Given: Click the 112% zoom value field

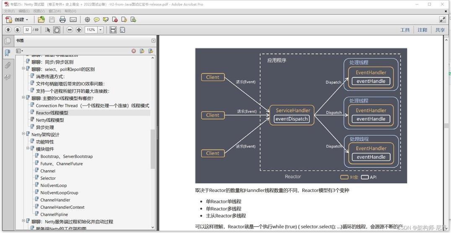Looking at the screenshot, I should click(91, 30).
